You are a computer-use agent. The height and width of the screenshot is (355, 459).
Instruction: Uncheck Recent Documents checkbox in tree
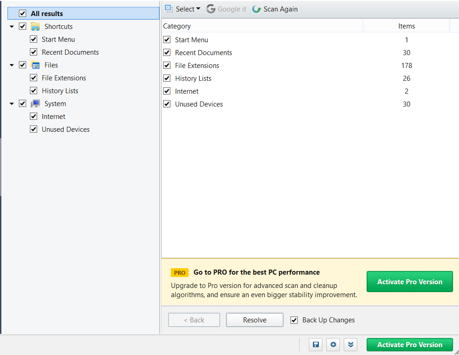click(34, 52)
